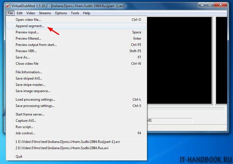This screenshot has width=233, height=164.
Task: Choose Capture AVI...
Action: (x=76, y=121)
